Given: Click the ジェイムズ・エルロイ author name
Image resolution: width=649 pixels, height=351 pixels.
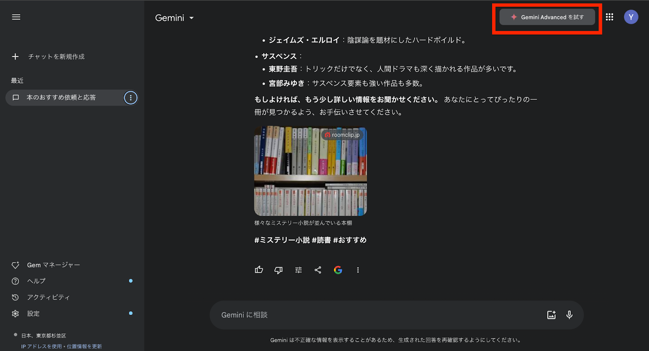Looking at the screenshot, I should (304, 40).
